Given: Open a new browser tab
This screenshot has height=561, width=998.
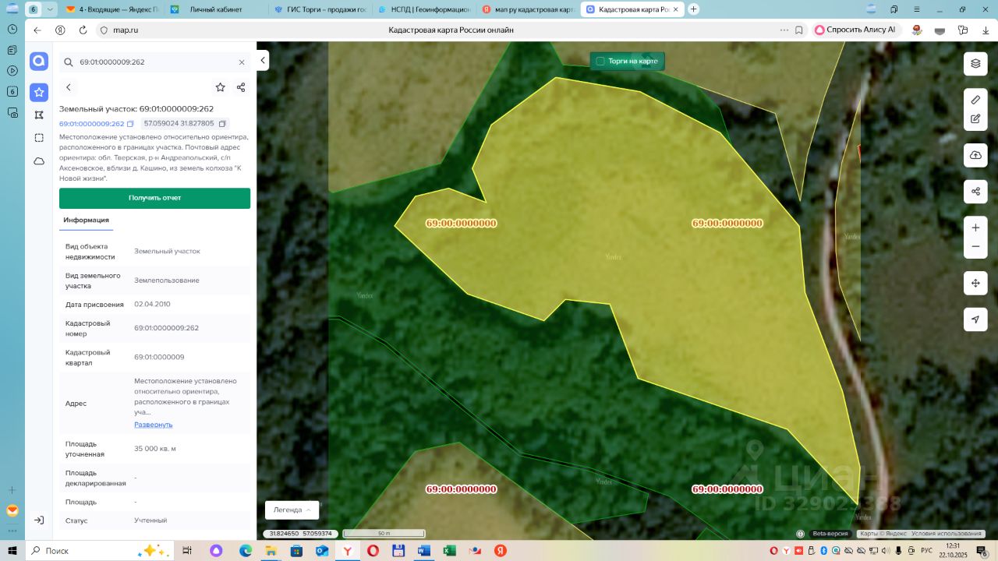Looking at the screenshot, I should pos(694,9).
